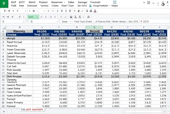Open the formula field dropdown arrow

[x=57, y=22]
